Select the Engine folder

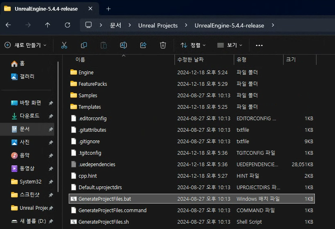[192, 72]
